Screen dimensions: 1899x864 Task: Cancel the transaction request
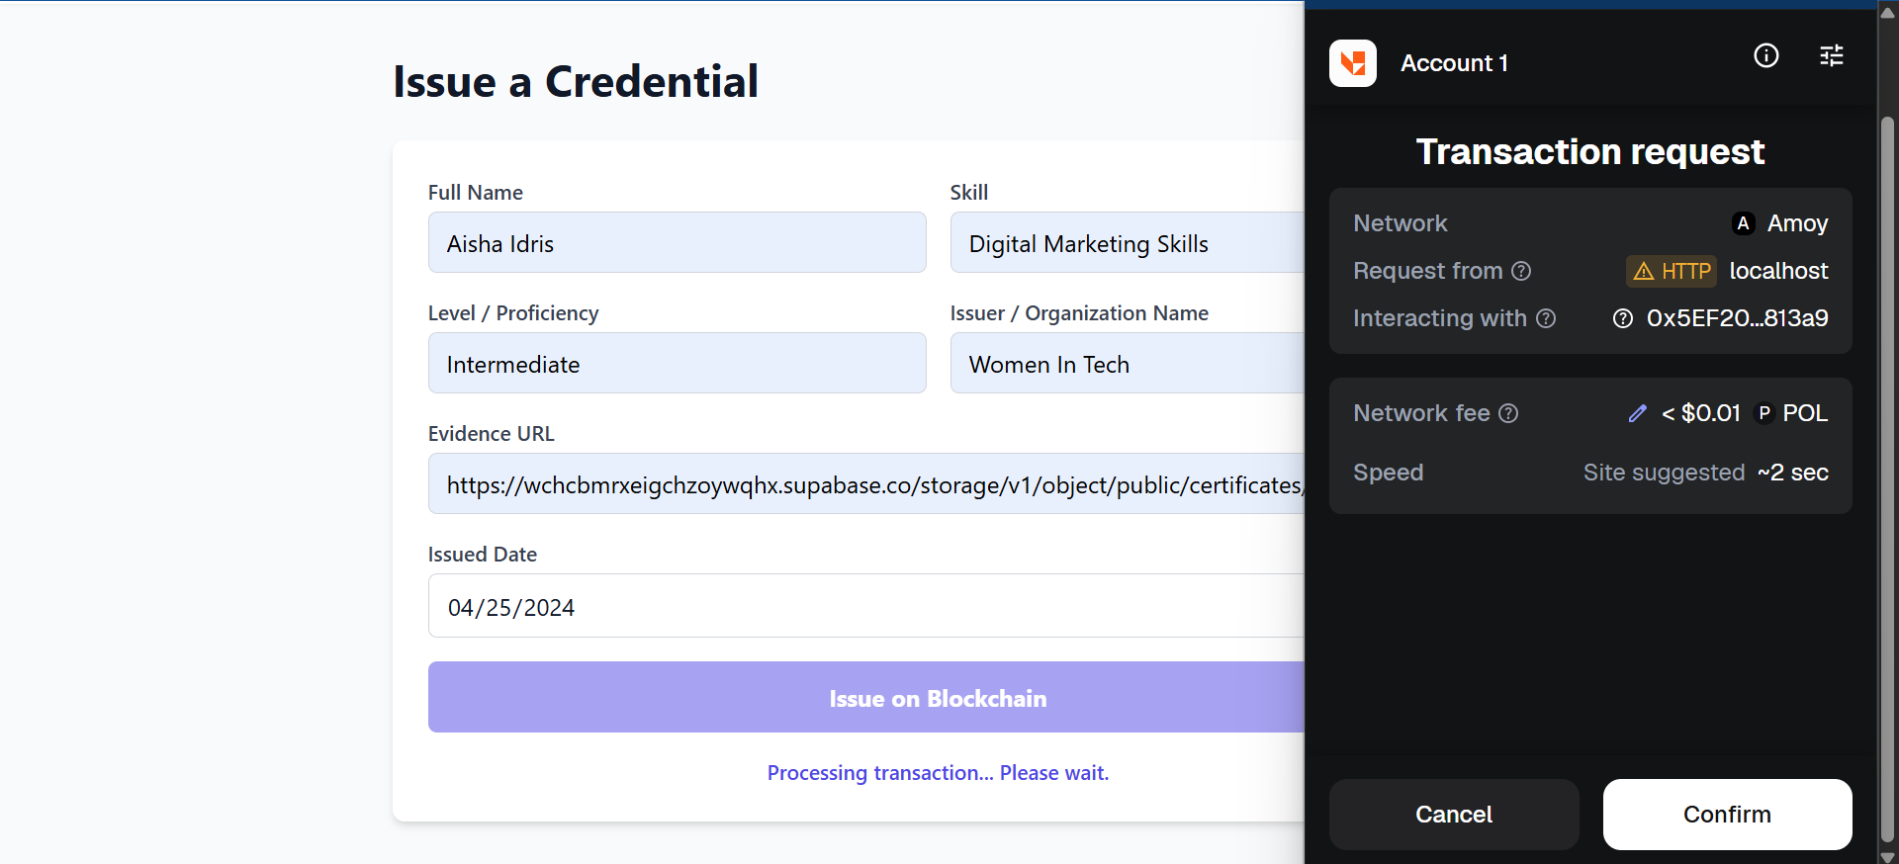(1453, 814)
